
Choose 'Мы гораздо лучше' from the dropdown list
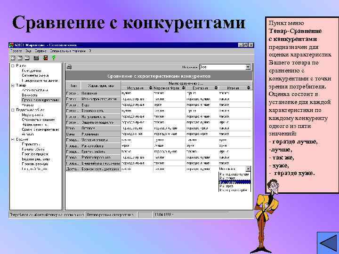[x=234, y=174]
